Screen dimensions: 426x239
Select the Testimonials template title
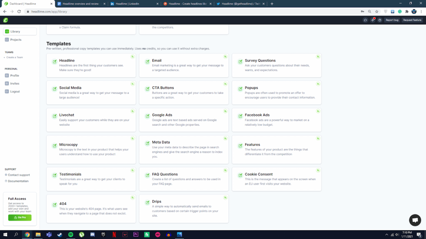[x=70, y=174]
